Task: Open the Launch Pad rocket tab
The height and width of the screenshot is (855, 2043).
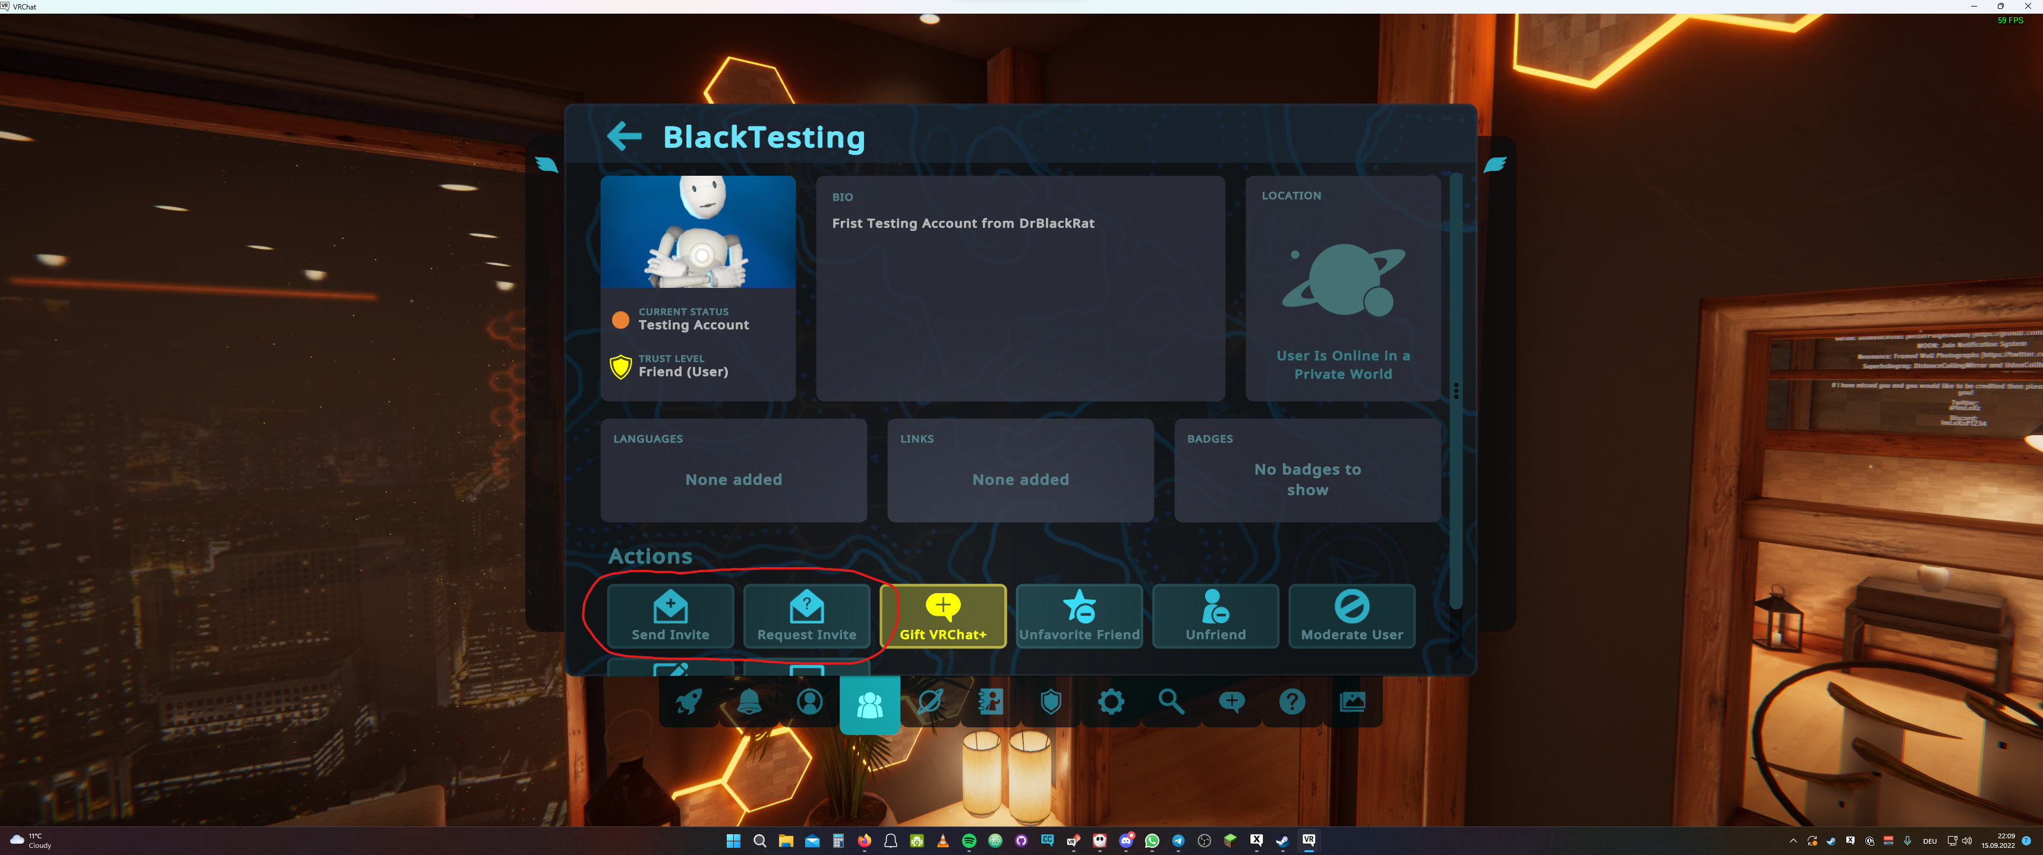Action: [x=688, y=701]
